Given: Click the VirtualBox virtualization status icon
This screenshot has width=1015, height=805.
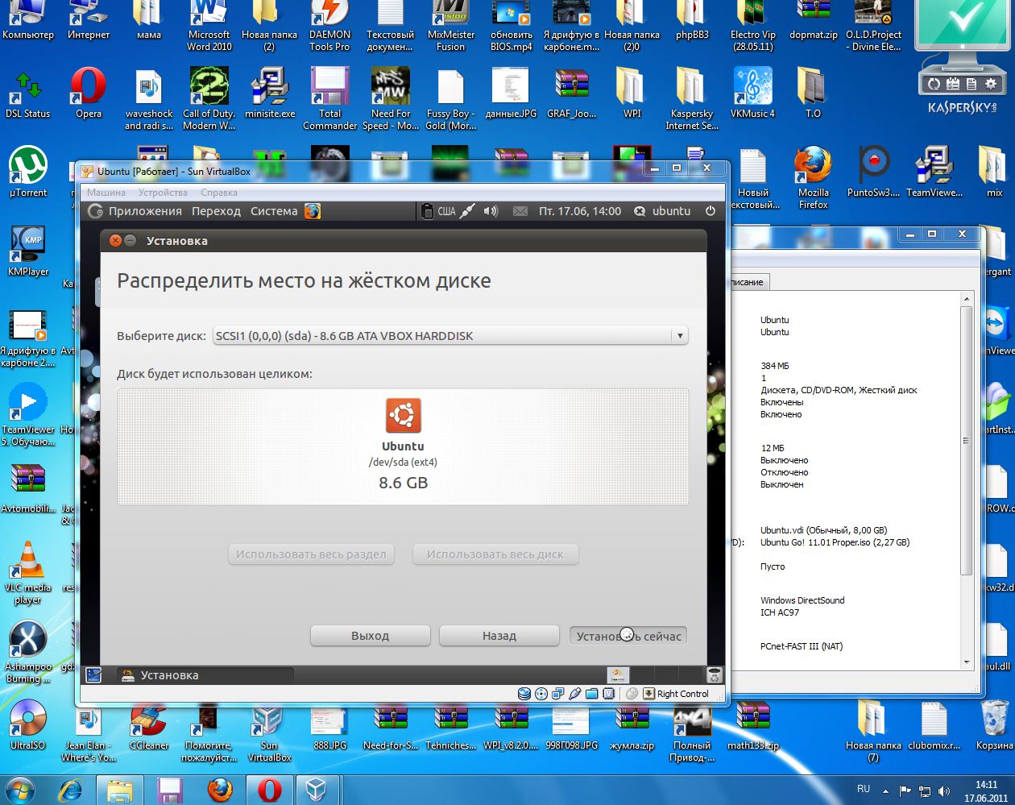Looking at the screenshot, I should [609, 694].
